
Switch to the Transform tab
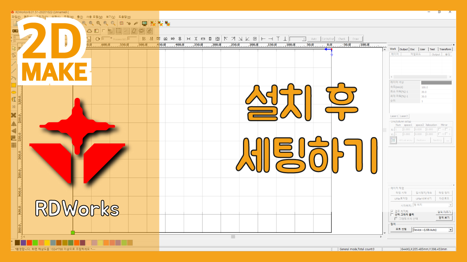point(445,49)
